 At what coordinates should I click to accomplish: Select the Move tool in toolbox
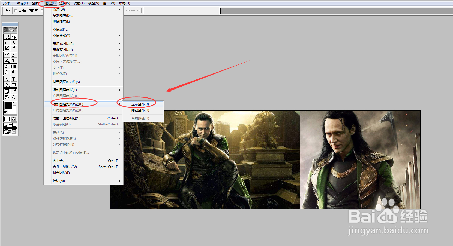click(14, 37)
